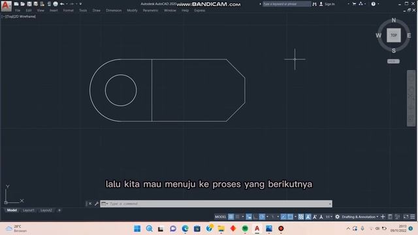
Task: Click the annotation monitor plus icon
Action: pyautogui.click(x=383, y=217)
